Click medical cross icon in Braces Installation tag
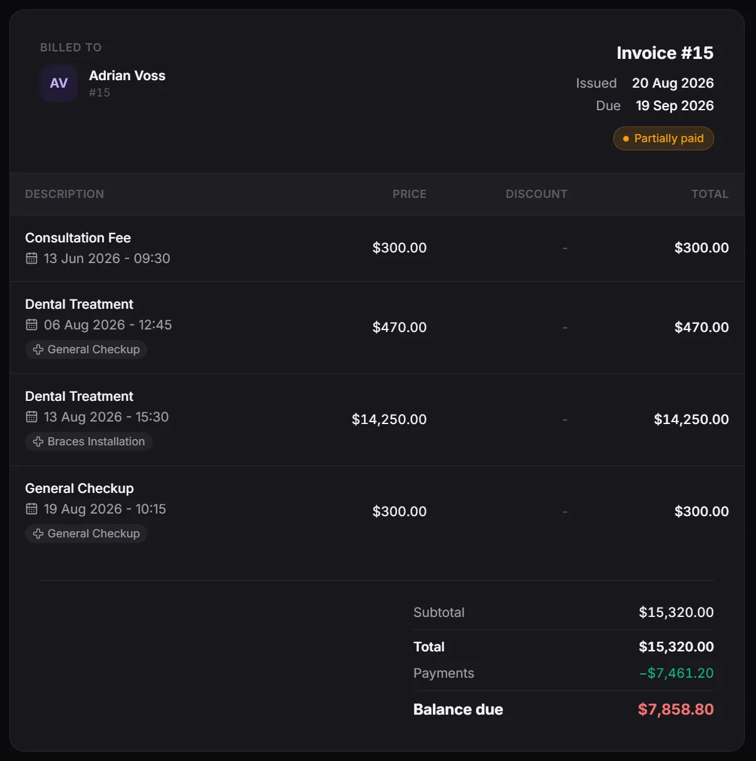This screenshot has height=761, width=756. pyautogui.click(x=38, y=442)
